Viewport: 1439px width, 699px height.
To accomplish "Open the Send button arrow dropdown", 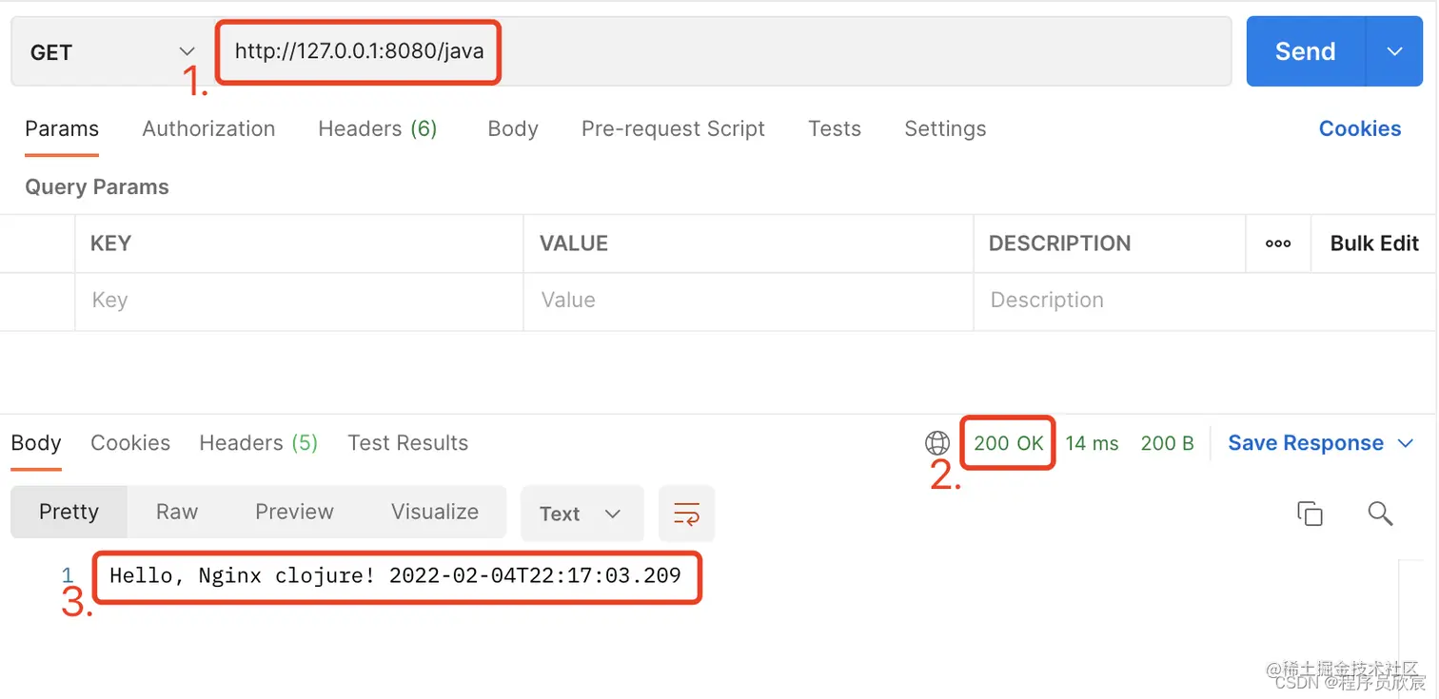I will pyautogui.click(x=1394, y=51).
